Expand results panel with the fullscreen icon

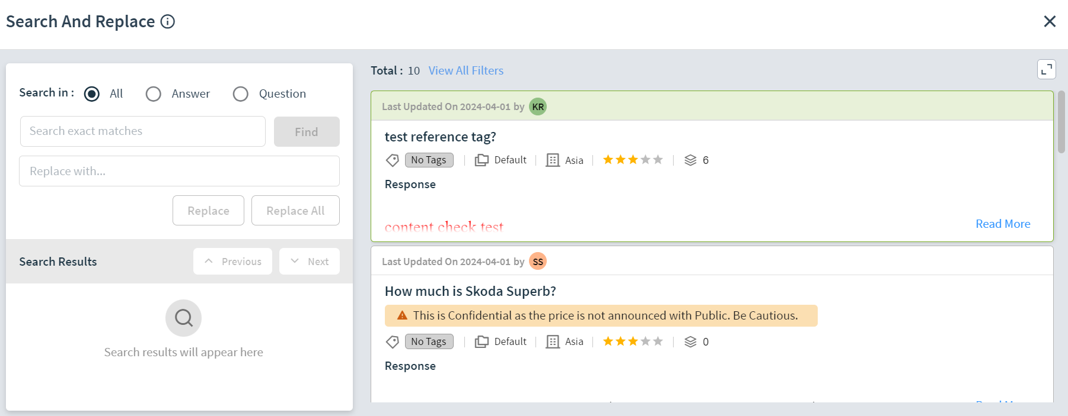pos(1047,69)
